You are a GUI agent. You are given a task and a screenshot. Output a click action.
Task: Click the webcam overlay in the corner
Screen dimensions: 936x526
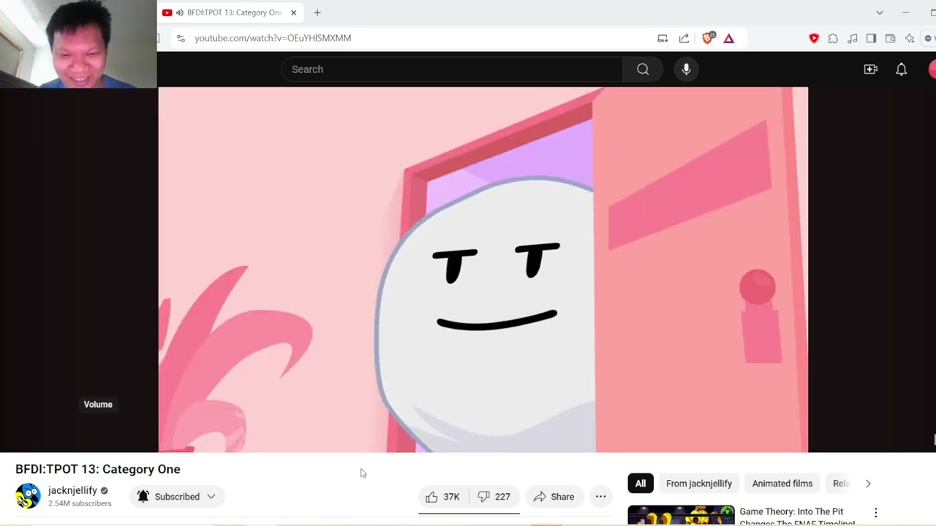(x=78, y=44)
